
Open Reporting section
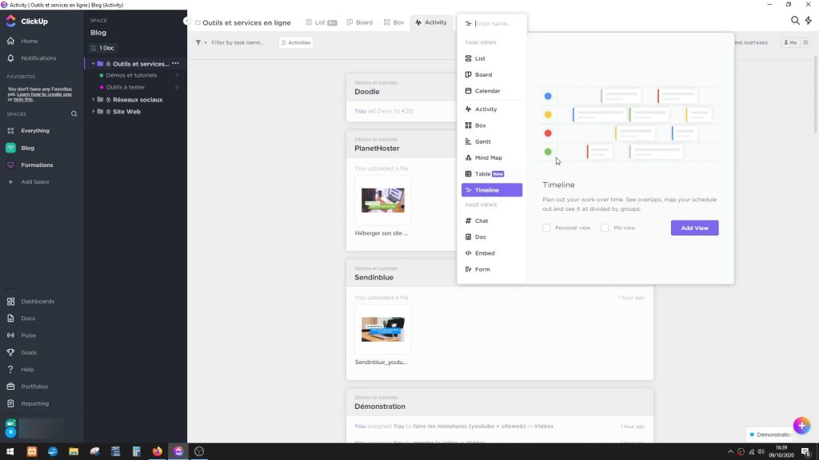(x=28, y=403)
